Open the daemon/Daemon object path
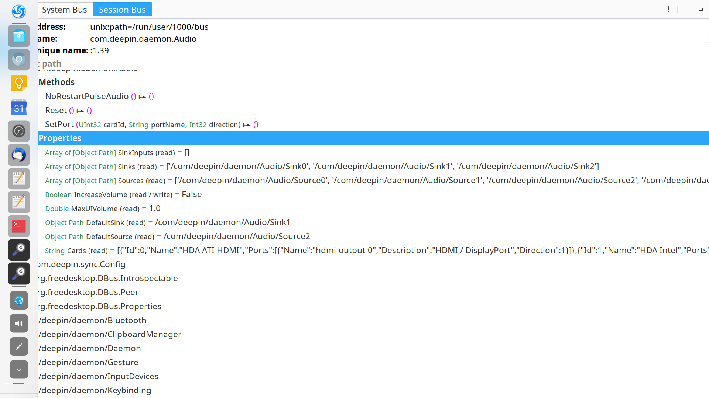Image resolution: width=709 pixels, height=398 pixels. click(x=89, y=348)
